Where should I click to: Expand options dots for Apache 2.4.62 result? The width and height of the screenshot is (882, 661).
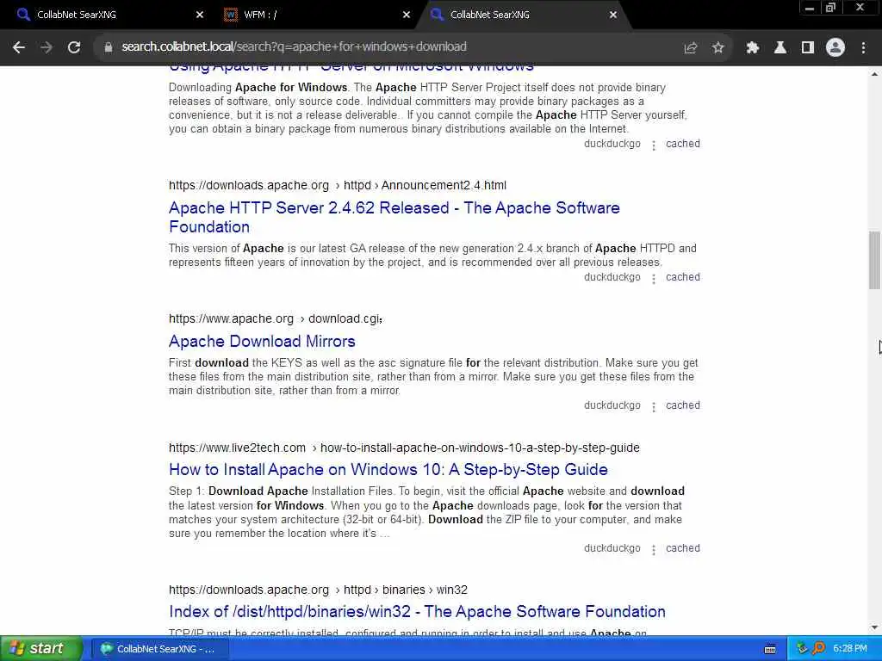[653, 279]
